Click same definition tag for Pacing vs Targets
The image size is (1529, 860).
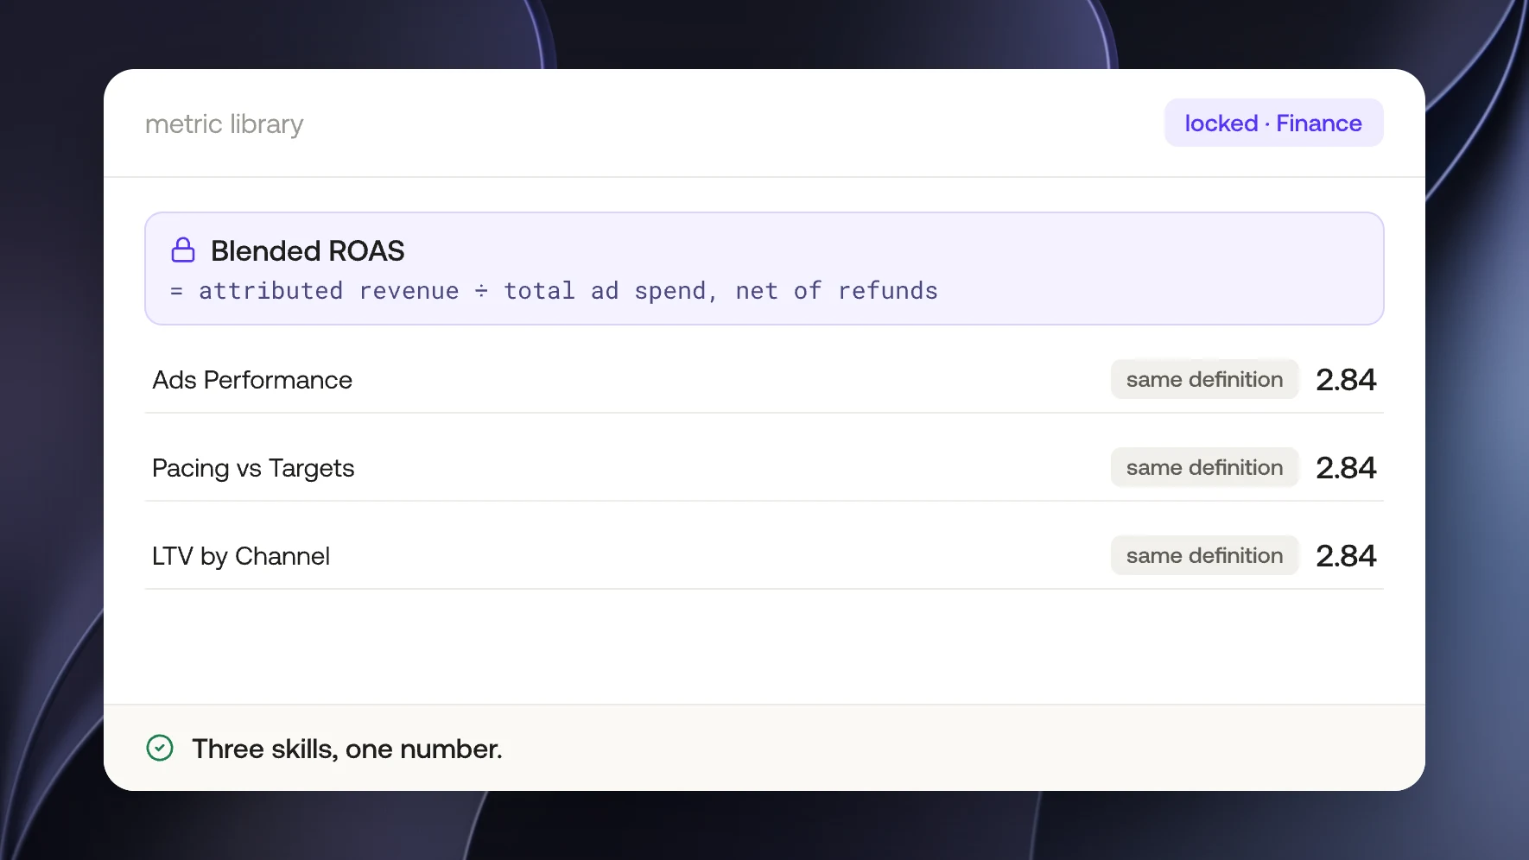click(1204, 467)
